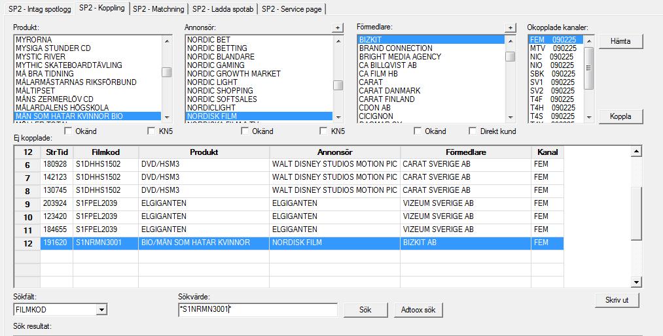
Task: Click BIZKIT AB cell in row 12
Action: [465, 243]
